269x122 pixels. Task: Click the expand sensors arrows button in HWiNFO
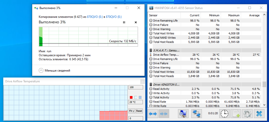pos(153,114)
